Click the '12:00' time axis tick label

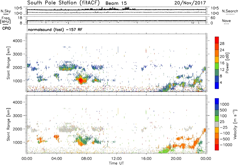coord(116,159)
